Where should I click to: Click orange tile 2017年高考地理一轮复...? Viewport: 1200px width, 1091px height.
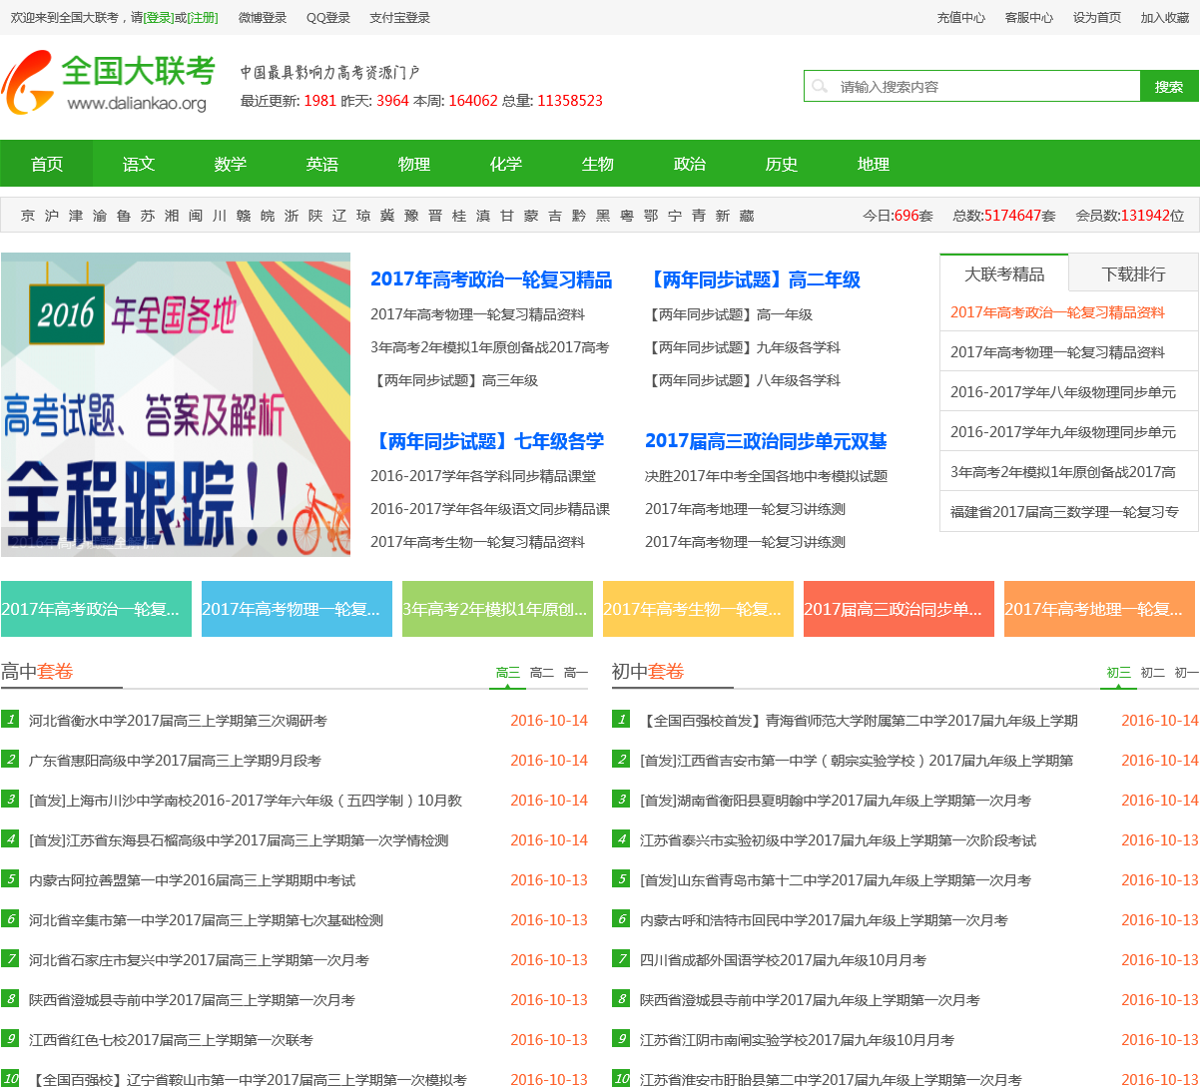pos(1099,609)
